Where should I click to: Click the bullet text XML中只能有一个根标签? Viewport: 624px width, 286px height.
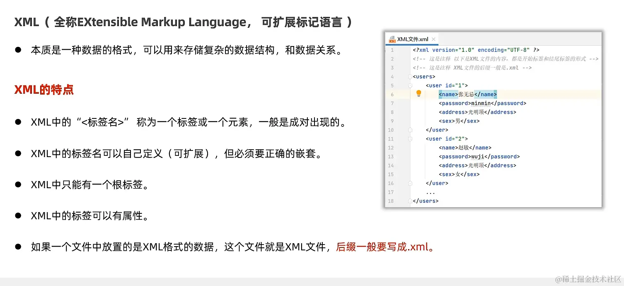click(90, 185)
